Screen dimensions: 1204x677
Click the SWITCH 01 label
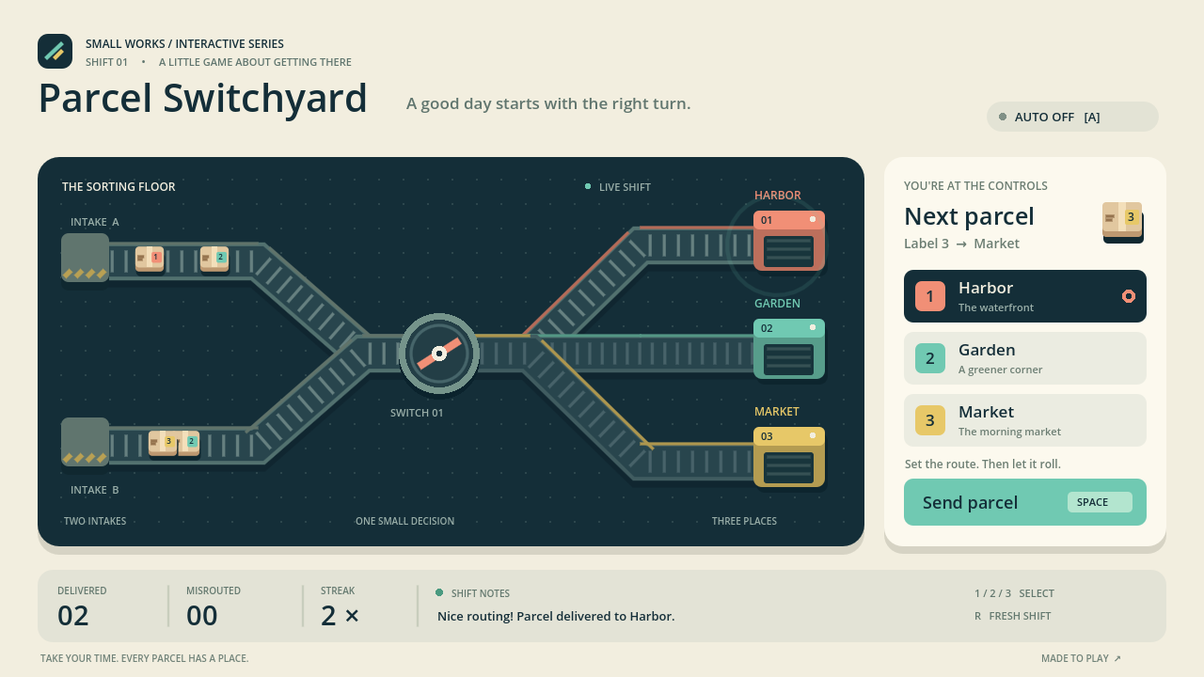(417, 413)
